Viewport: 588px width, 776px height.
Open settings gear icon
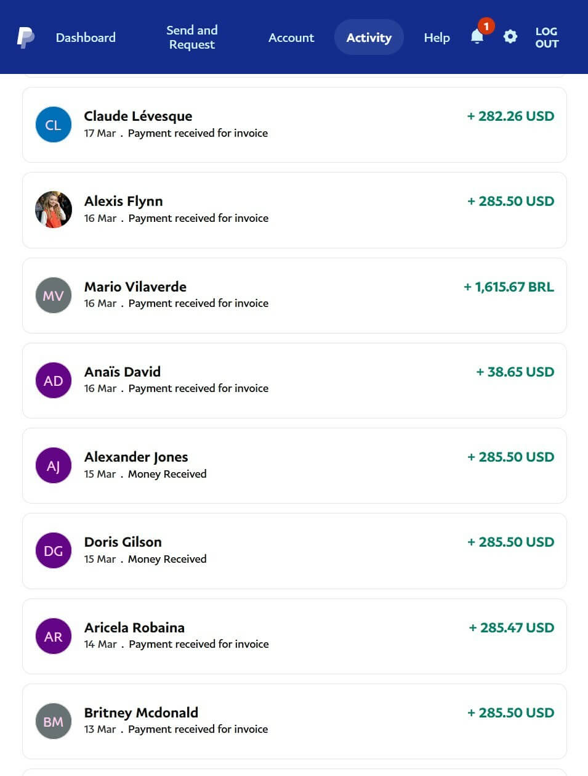point(510,37)
